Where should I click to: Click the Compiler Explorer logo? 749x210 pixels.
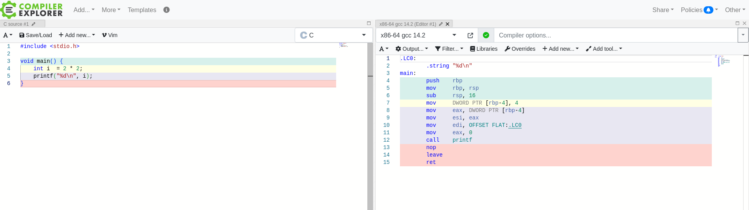click(x=31, y=10)
